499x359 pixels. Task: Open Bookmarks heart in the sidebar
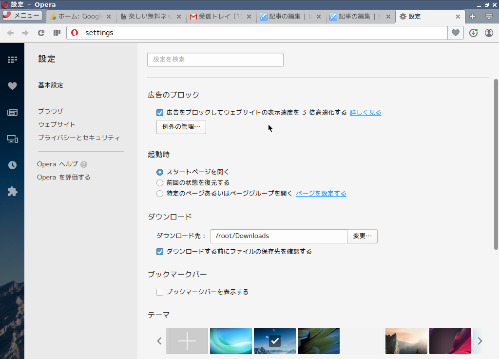coord(12,86)
